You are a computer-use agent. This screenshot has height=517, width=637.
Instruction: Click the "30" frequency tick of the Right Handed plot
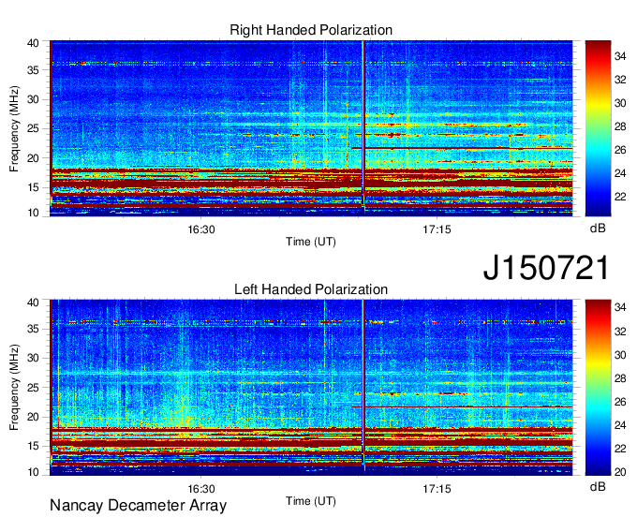(x=33, y=99)
